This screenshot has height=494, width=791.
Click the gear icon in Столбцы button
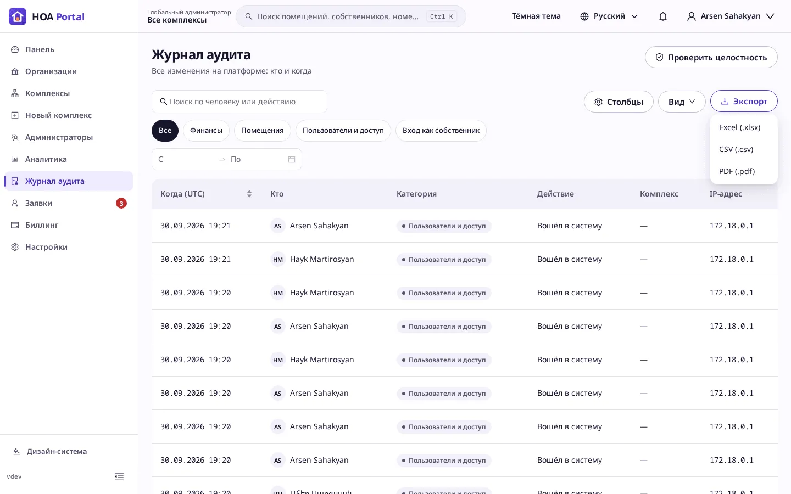pos(599,102)
